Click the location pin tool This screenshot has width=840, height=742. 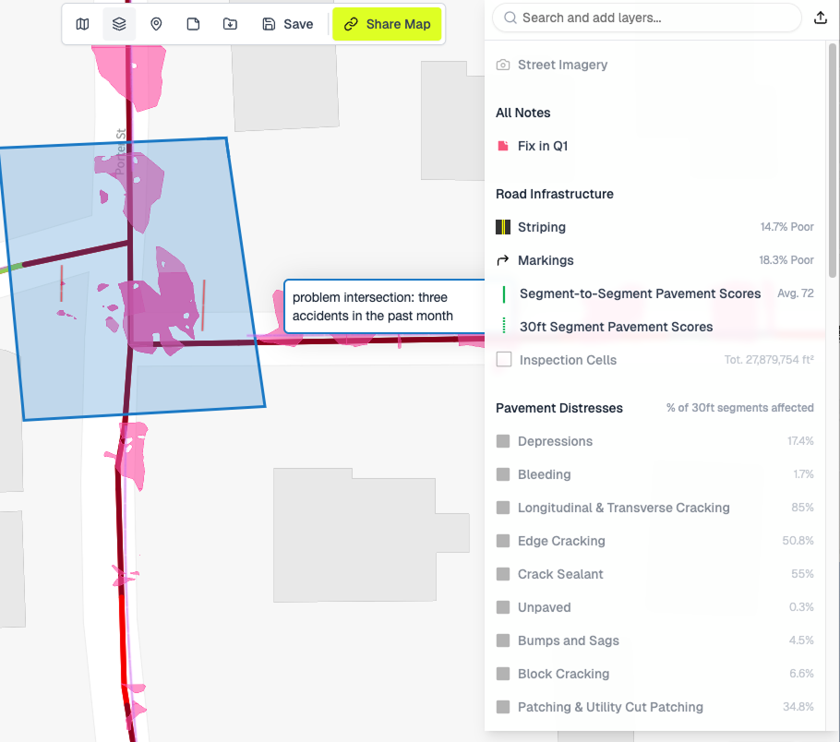click(x=156, y=24)
